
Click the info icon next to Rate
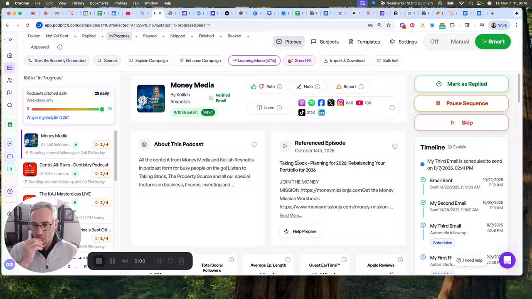click(x=280, y=87)
